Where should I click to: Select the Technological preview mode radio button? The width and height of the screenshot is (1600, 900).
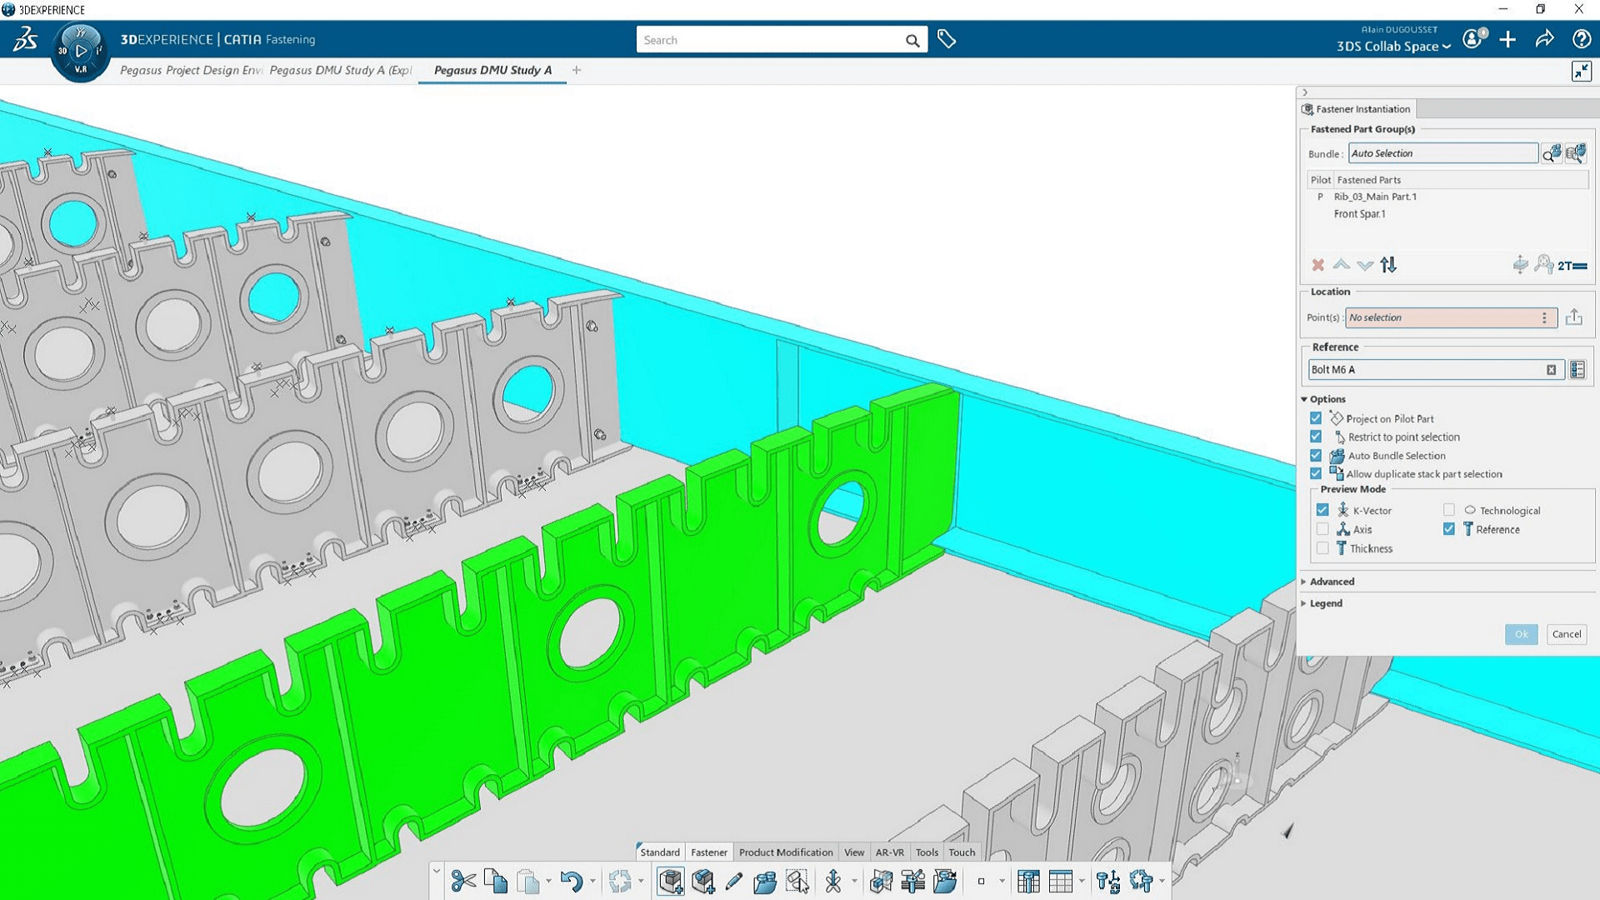click(x=1448, y=510)
